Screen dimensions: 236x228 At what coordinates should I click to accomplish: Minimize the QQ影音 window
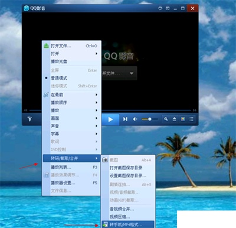point(175,8)
